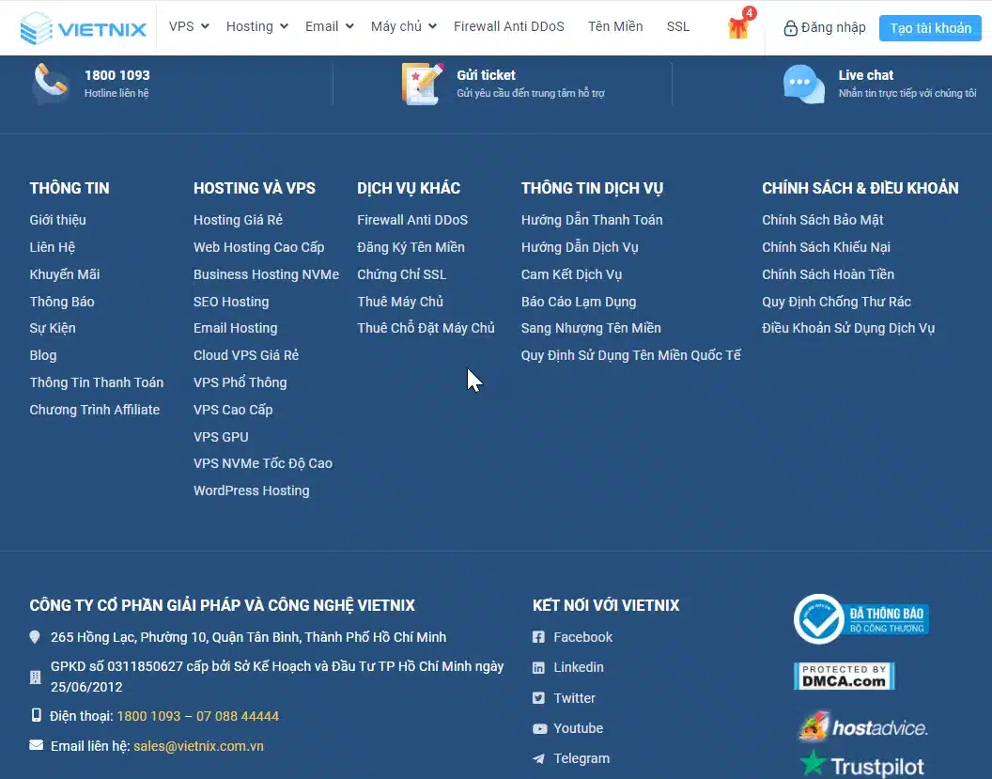This screenshot has height=779, width=992.
Task: Click phone number 07 088 44444
Action: click(238, 716)
